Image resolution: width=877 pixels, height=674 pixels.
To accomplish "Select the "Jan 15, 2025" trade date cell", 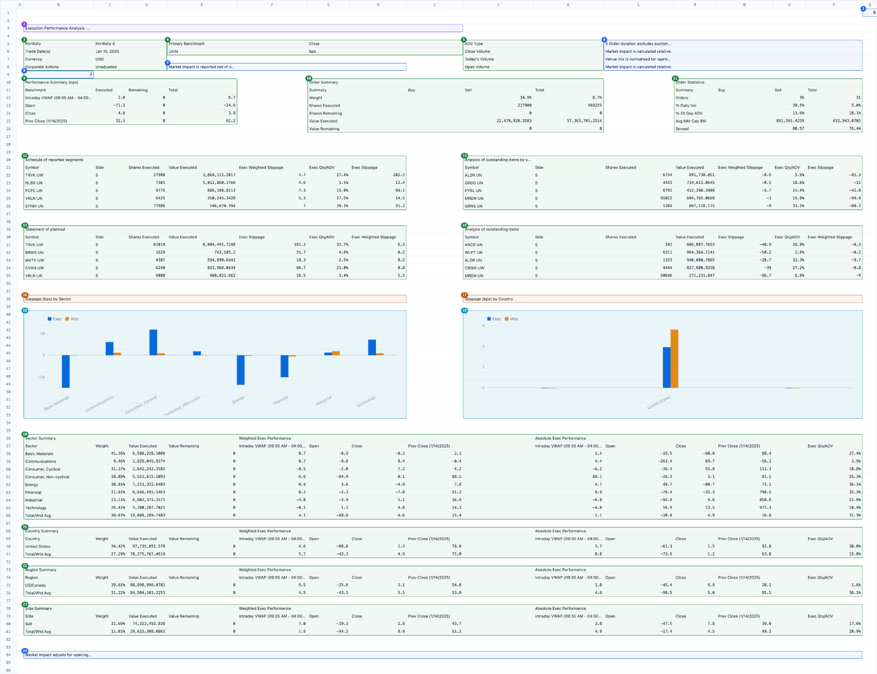I will (130, 51).
